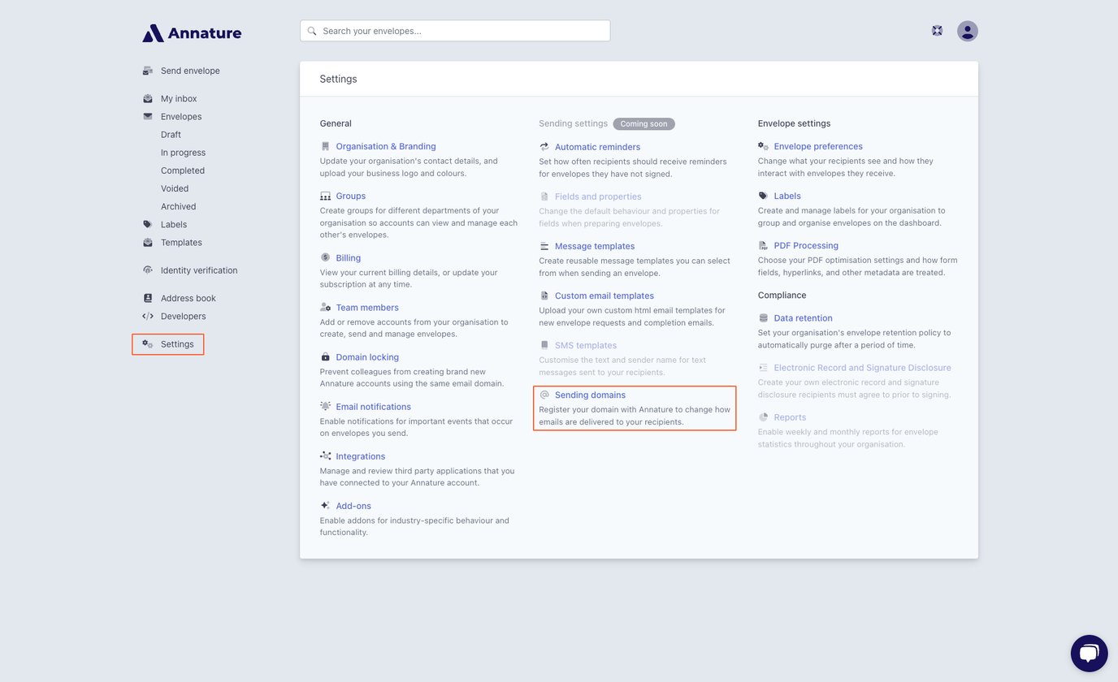This screenshot has height=682, width=1118.
Task: Open My inbox from the sidebar
Action: [179, 98]
